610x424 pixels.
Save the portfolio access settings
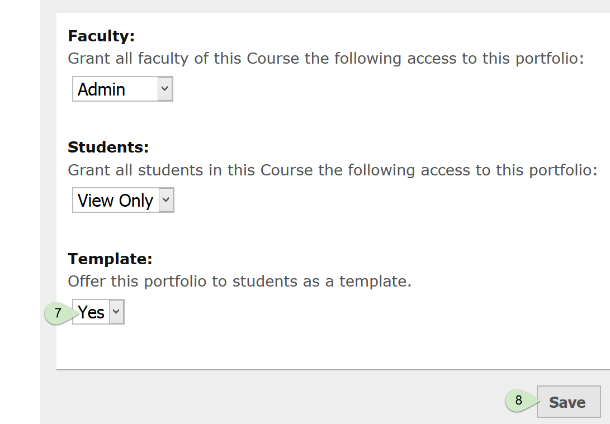[x=569, y=402]
